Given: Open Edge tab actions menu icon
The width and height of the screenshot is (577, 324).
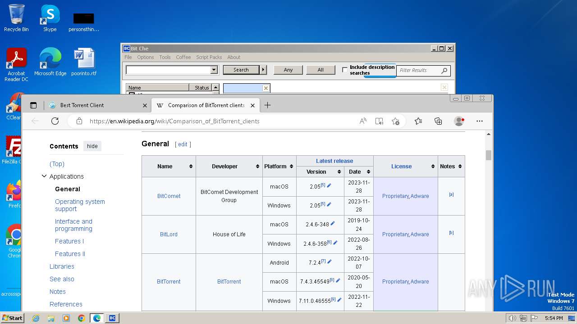Looking at the screenshot, I should point(33,105).
